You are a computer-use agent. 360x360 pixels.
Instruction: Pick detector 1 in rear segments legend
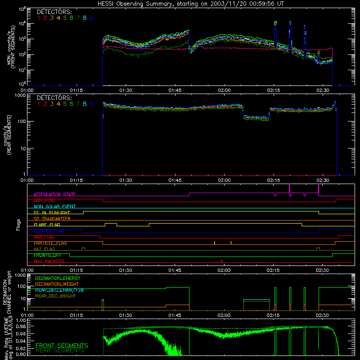[39, 104]
